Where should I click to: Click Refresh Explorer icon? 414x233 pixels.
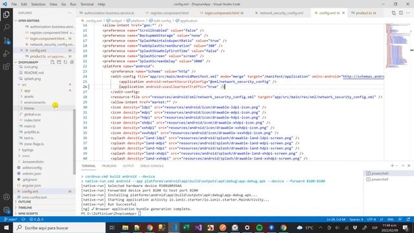(65, 62)
